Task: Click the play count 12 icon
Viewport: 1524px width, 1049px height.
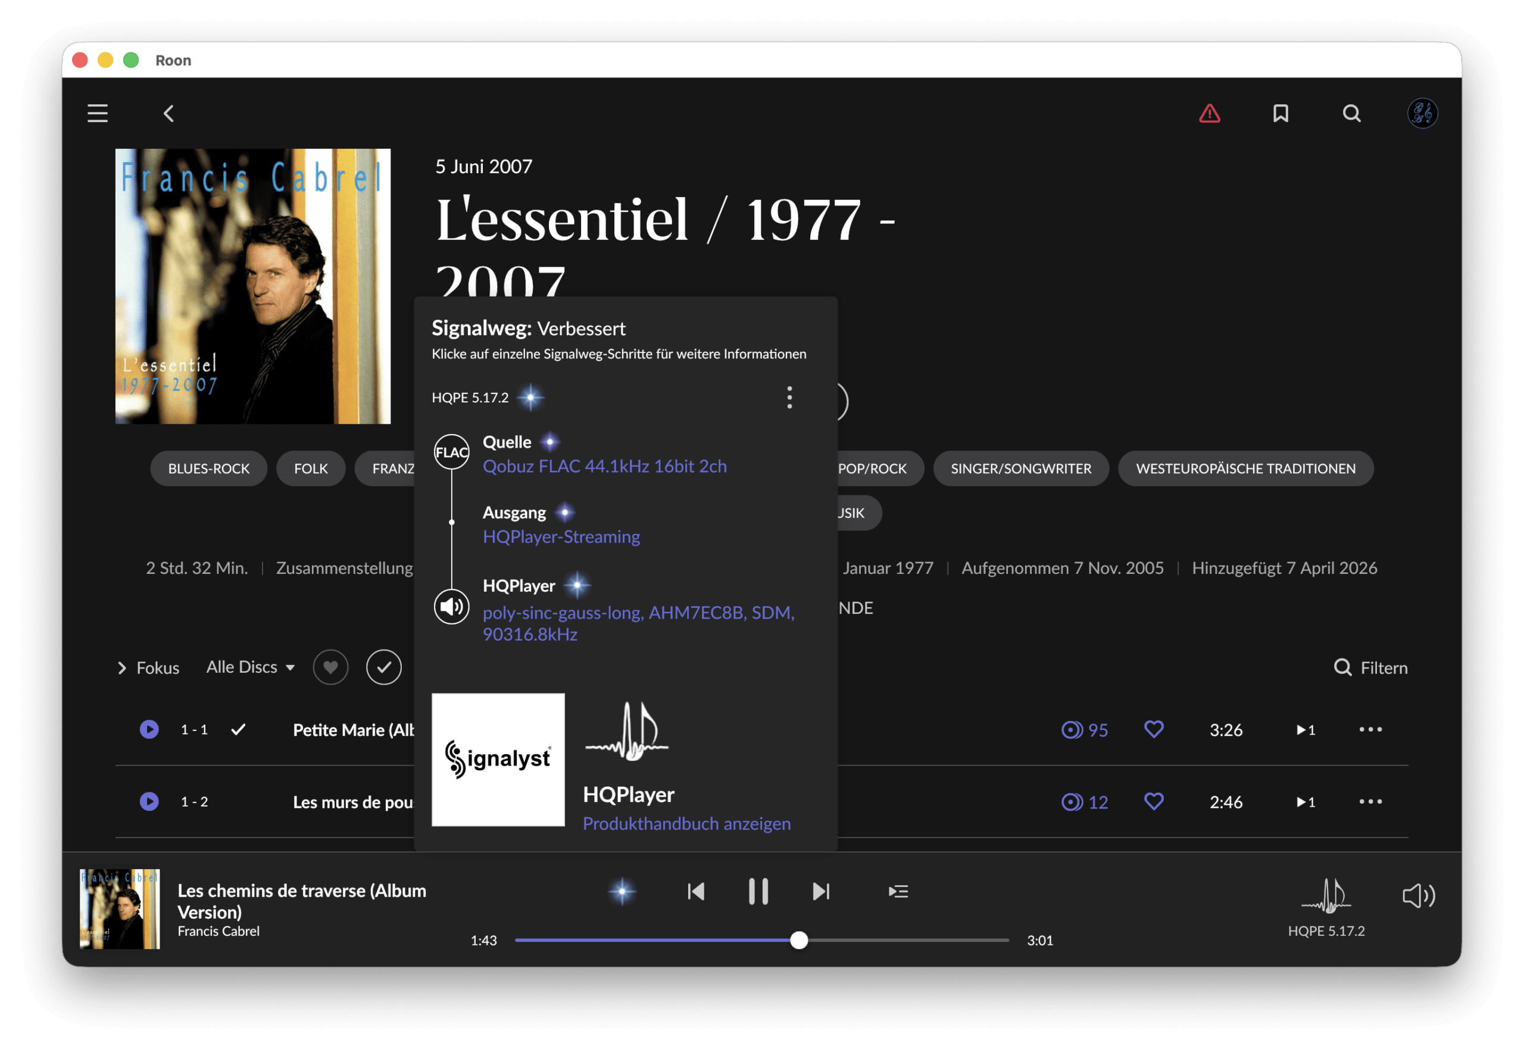Action: click(1071, 803)
